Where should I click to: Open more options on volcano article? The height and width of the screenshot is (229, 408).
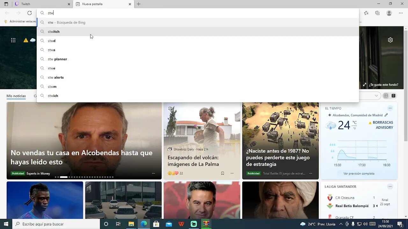pos(232,173)
